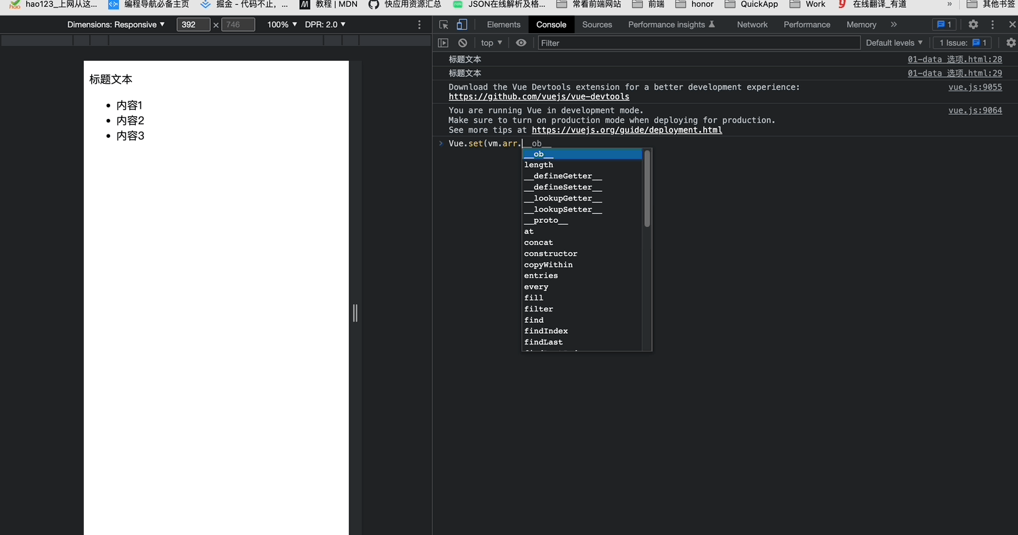Switch to the Elements tab
This screenshot has width=1018, height=535.
[504, 24]
